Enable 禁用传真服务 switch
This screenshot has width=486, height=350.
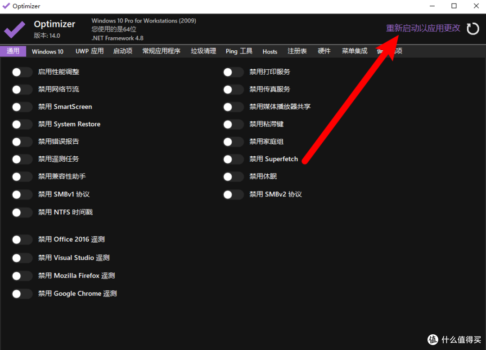pos(234,90)
